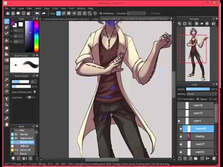
Task: Toggle the Antialiasing checkbox
Action: [101, 13]
